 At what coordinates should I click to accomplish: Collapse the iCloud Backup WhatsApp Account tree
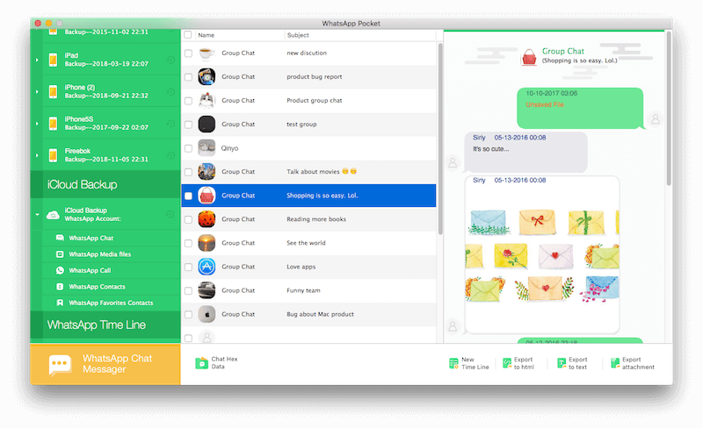[37, 215]
